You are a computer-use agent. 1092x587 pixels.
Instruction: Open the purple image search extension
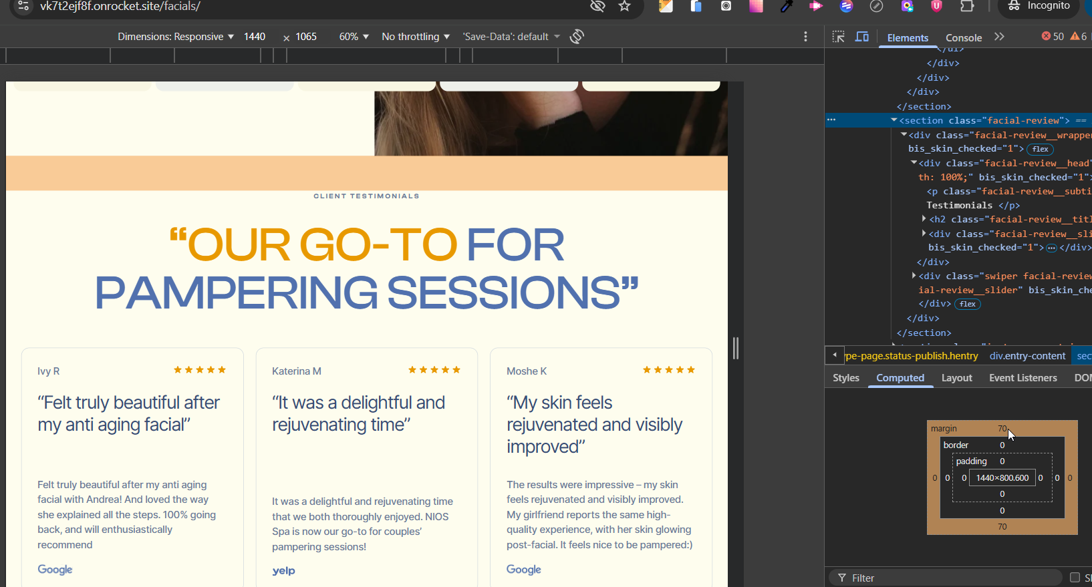pos(907,6)
